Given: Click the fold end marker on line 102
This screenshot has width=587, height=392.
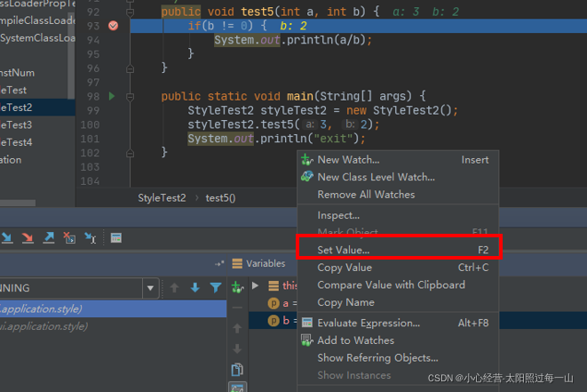Looking at the screenshot, I should pos(130,153).
